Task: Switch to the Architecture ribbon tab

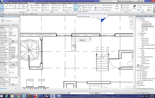Action: tap(7, 3)
